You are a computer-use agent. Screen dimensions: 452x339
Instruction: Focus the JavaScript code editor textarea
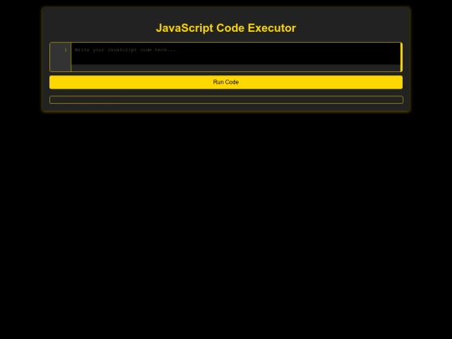pyautogui.click(x=236, y=54)
